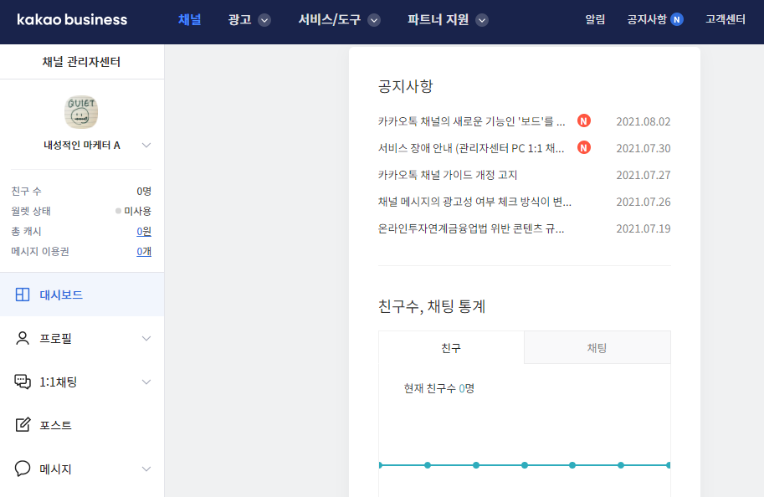Open the channel profile thumbnail image

point(81,111)
